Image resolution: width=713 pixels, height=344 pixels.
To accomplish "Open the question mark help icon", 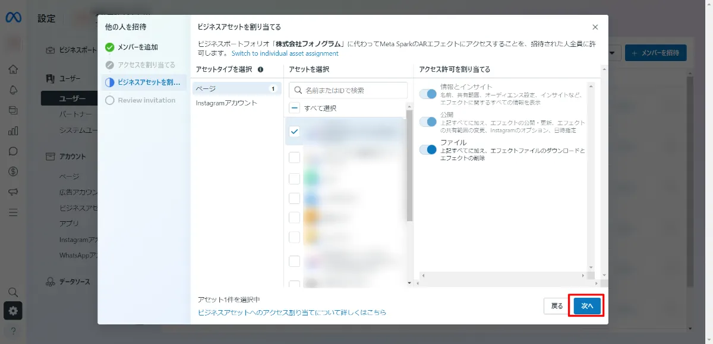I will point(13,330).
